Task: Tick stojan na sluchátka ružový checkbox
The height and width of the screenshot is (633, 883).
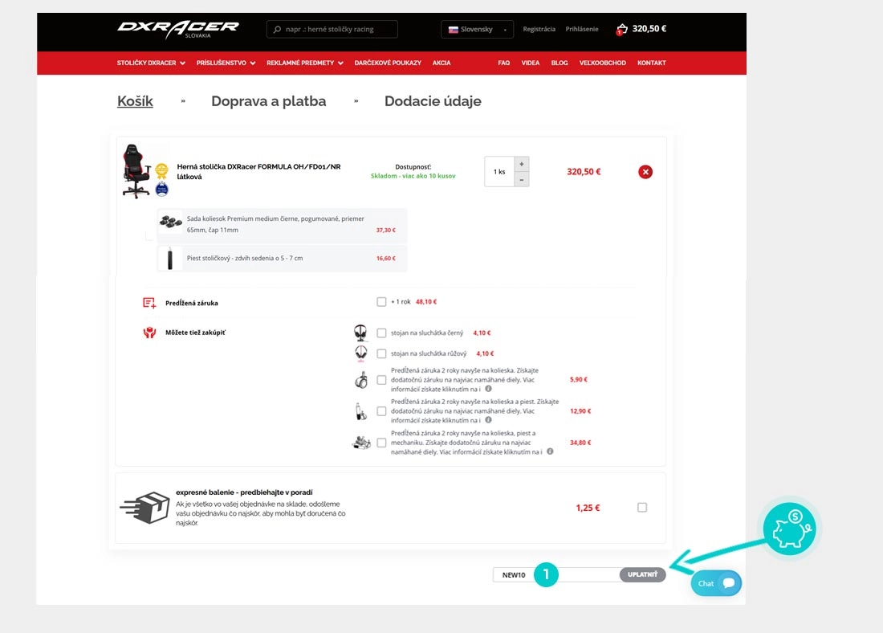Action: pyautogui.click(x=381, y=353)
